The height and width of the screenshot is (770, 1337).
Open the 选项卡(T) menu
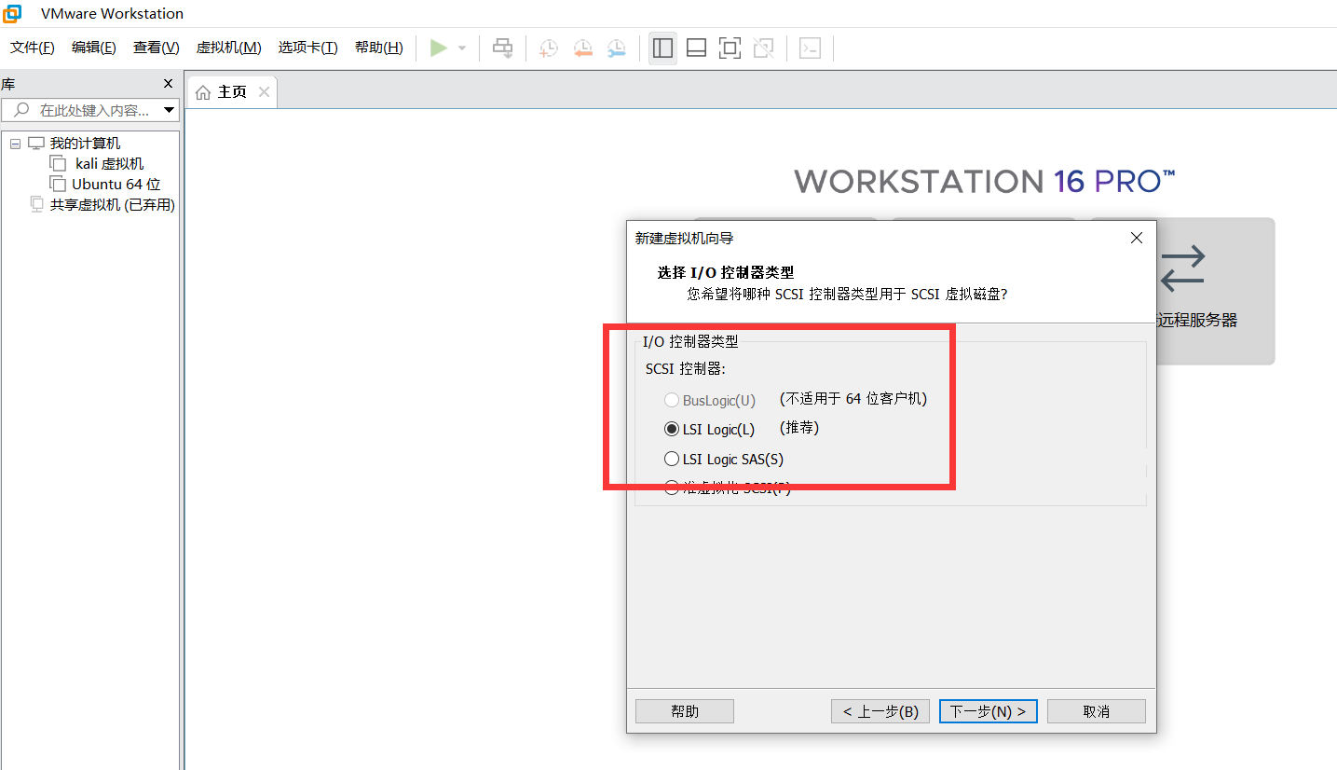click(308, 48)
